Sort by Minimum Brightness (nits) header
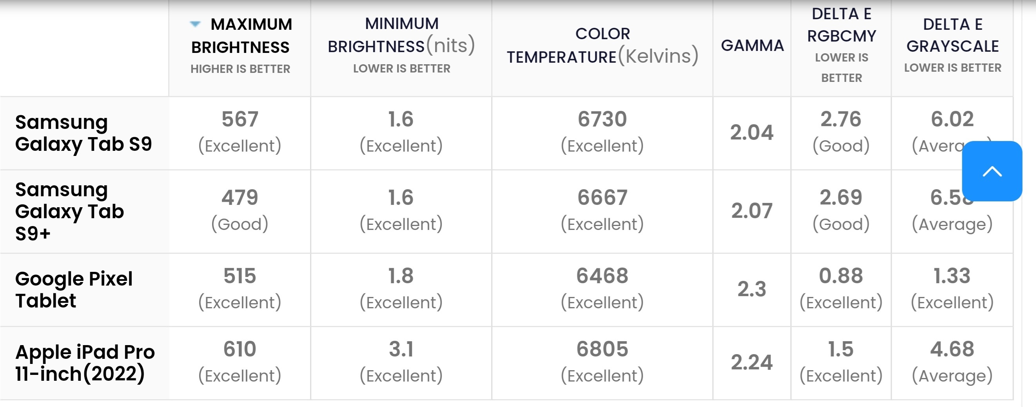Screen dimensions: 1036x407 point(401,46)
